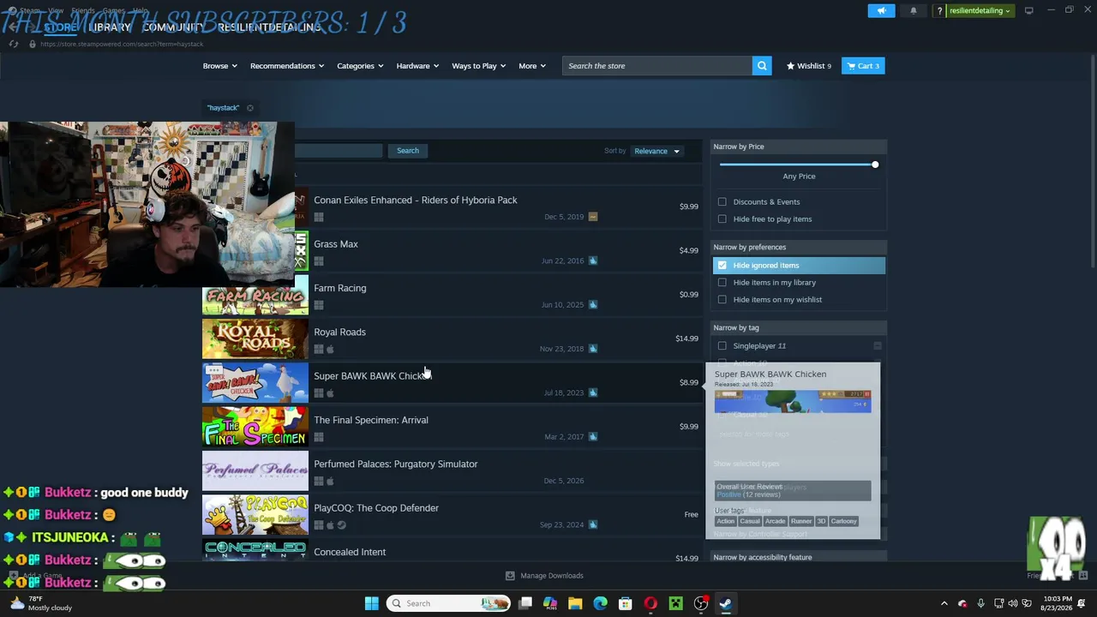Switch to the STORE tab
Viewport: 1097px width, 617px height.
pyautogui.click(x=60, y=27)
